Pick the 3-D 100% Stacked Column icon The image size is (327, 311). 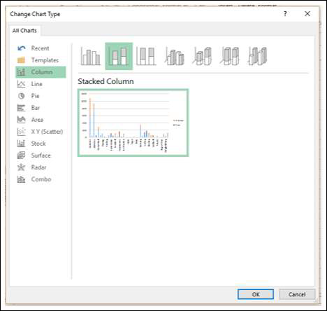(230, 56)
